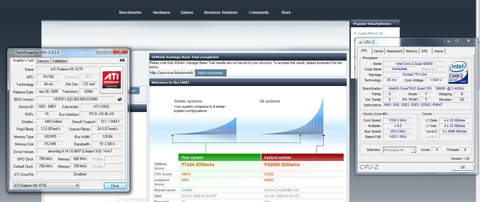Click the EVGA CLASSIFIED X58 result name

[282, 190]
